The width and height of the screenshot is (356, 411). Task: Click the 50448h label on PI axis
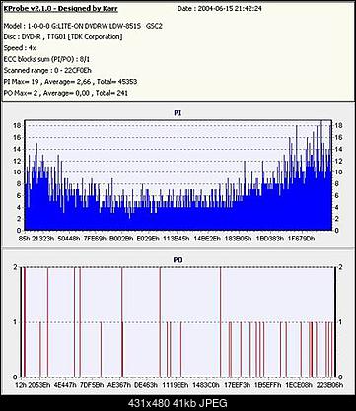(x=69, y=239)
